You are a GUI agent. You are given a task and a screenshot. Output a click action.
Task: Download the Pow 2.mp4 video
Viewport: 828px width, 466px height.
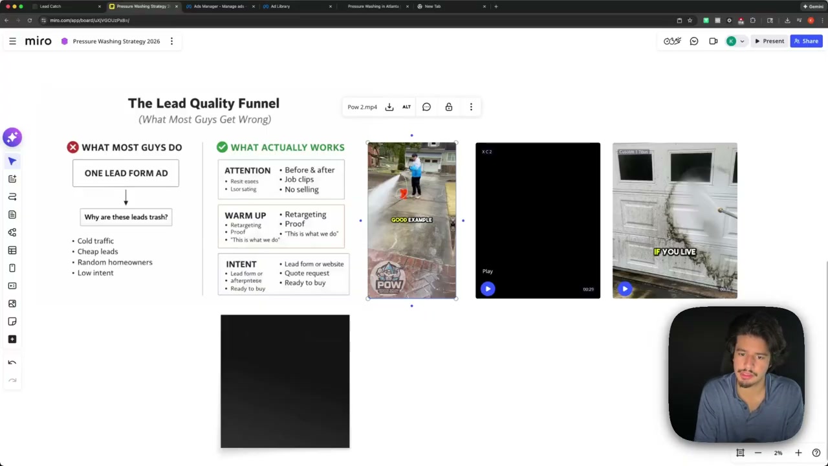(389, 107)
